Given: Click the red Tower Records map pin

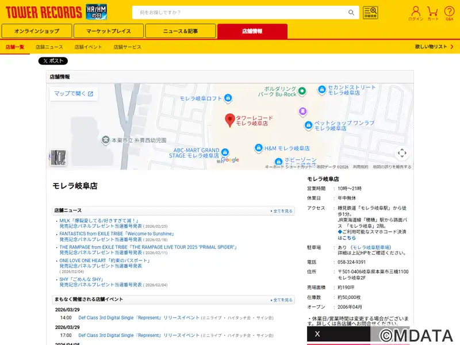Looking at the screenshot, I should (x=229, y=120).
